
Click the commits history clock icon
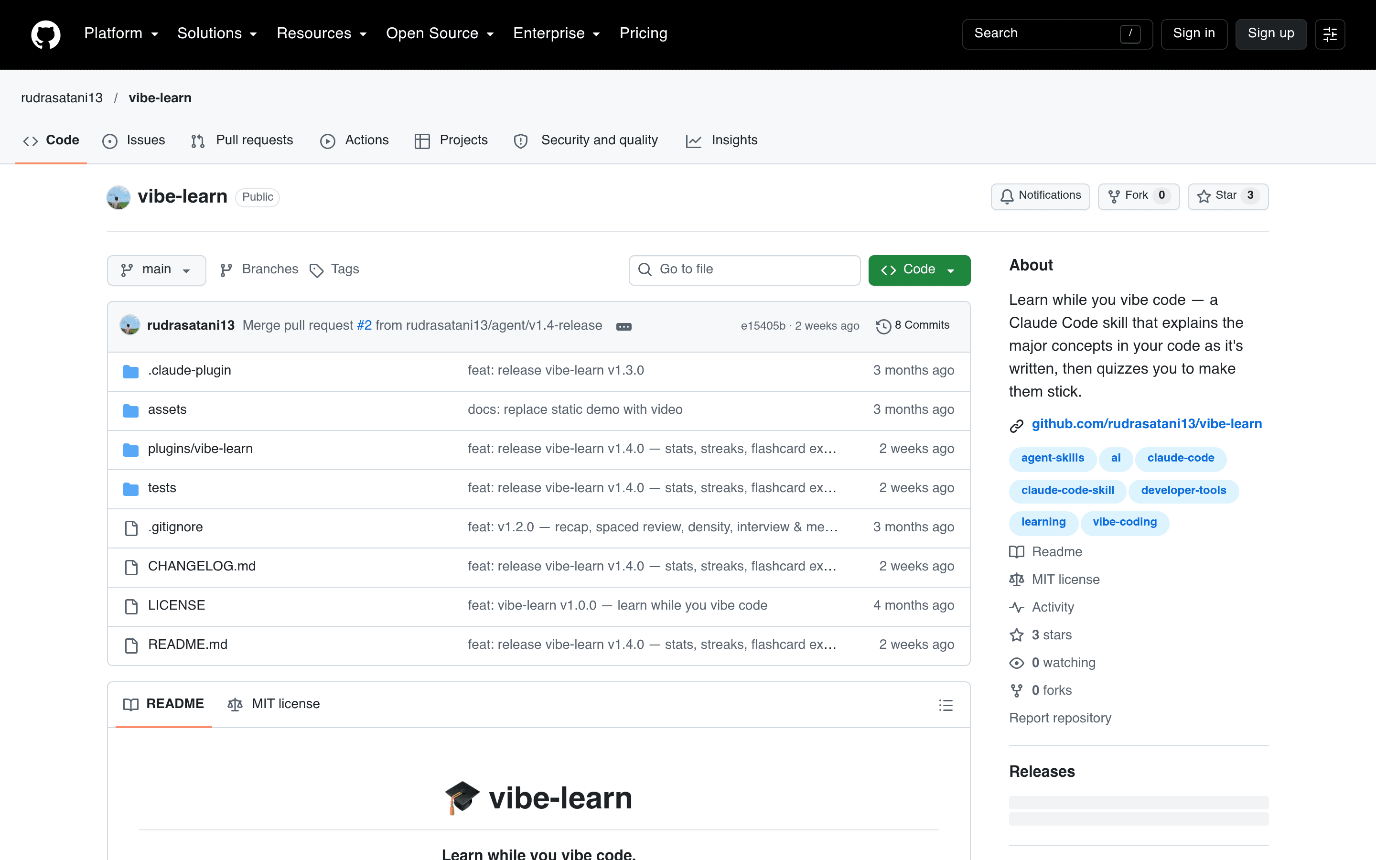point(883,326)
